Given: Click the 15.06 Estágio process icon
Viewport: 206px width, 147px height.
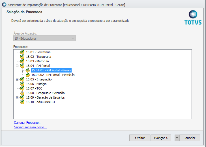Looking at the screenshot, I should click(22, 84).
